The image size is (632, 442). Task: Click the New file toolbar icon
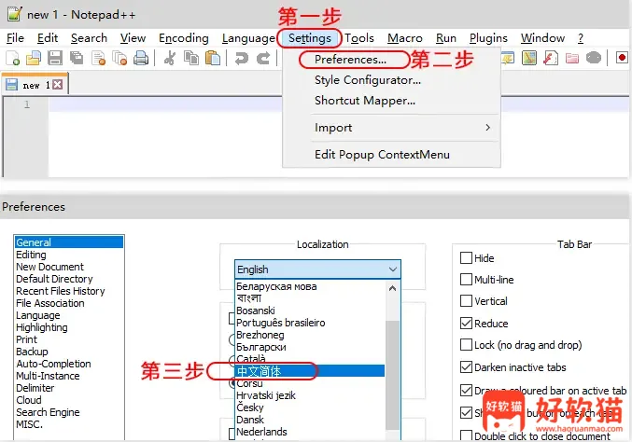(13, 58)
